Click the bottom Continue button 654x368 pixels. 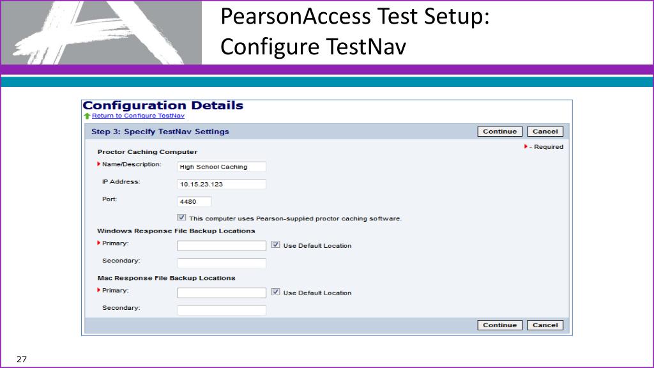pyautogui.click(x=499, y=325)
